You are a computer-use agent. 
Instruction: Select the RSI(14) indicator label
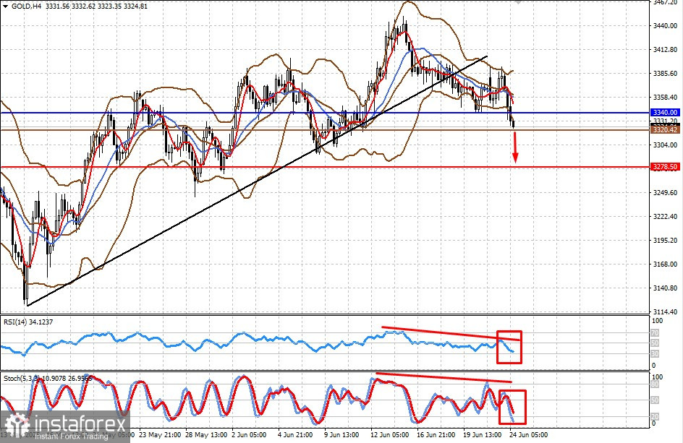point(16,322)
